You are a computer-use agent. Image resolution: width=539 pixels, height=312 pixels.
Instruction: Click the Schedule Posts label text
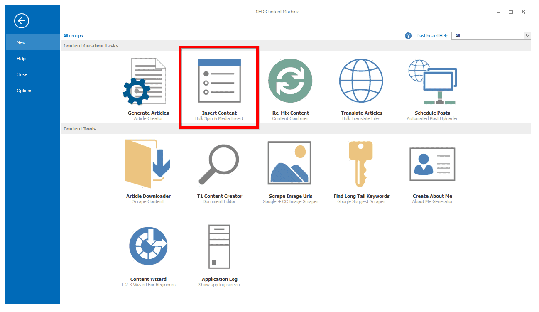432,113
